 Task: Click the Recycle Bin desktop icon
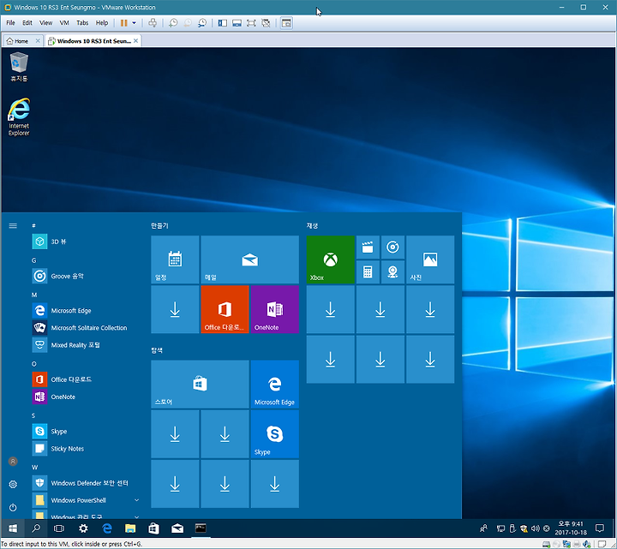[19, 67]
